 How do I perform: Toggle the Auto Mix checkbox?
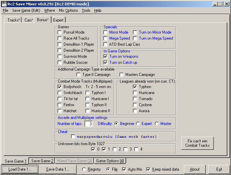pos(124,169)
